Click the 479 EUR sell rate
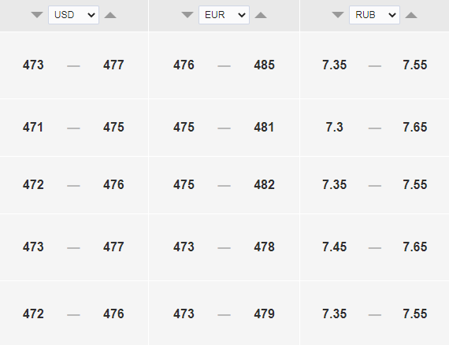 (264, 313)
